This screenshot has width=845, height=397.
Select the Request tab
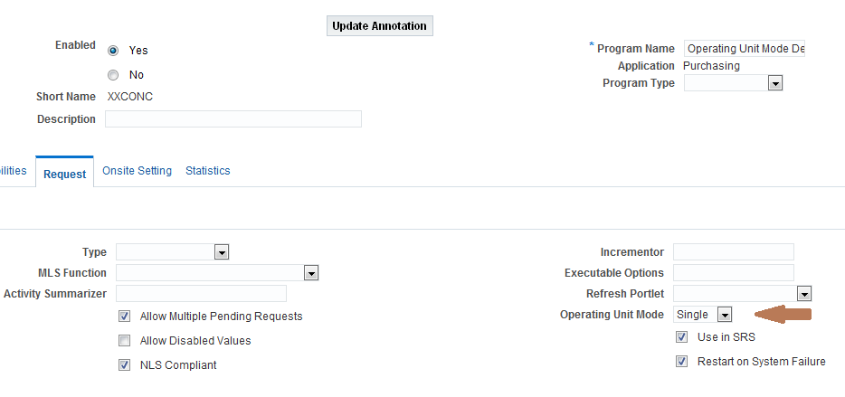click(x=64, y=174)
